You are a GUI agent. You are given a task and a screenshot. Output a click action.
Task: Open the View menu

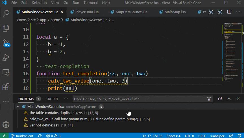click(55, 3)
